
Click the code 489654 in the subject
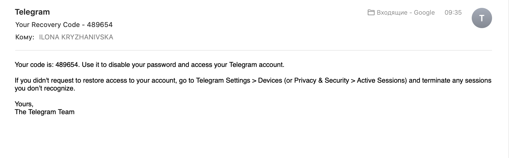[100, 25]
